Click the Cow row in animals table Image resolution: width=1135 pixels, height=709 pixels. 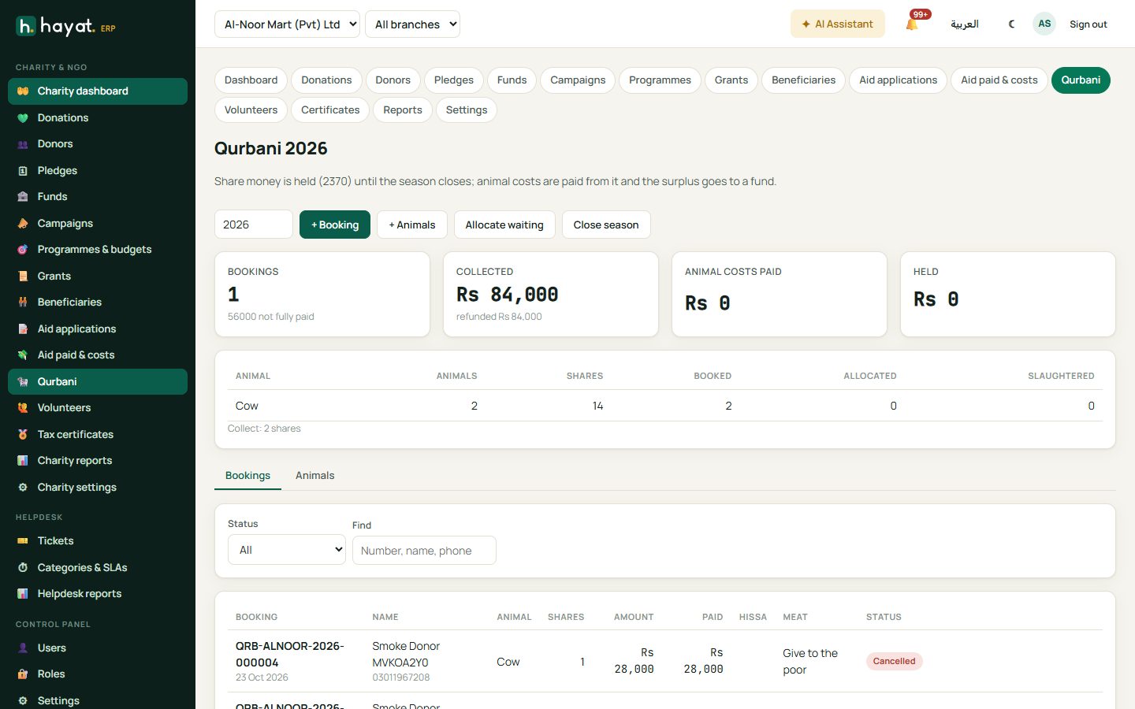coord(664,406)
